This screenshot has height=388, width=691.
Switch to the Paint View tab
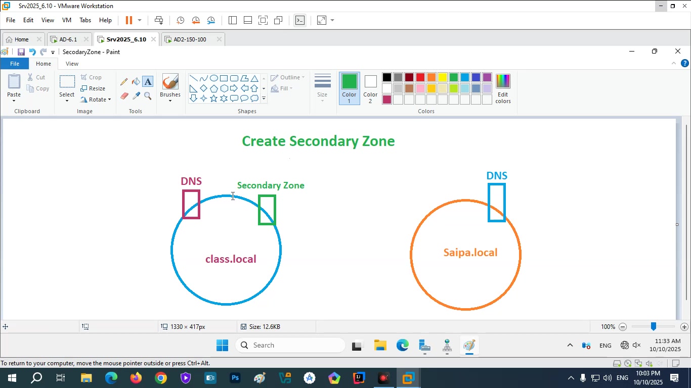(x=72, y=64)
